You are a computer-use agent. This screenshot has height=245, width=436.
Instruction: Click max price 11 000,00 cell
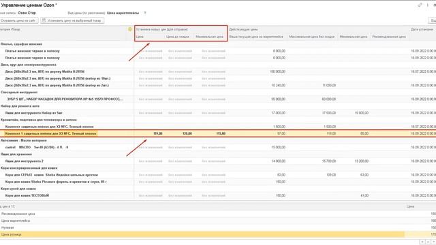point(329,85)
